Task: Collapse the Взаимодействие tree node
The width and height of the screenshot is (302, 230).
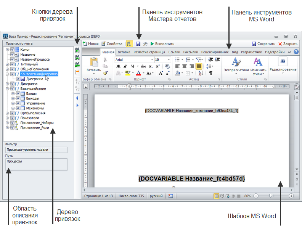Action: 7,88
